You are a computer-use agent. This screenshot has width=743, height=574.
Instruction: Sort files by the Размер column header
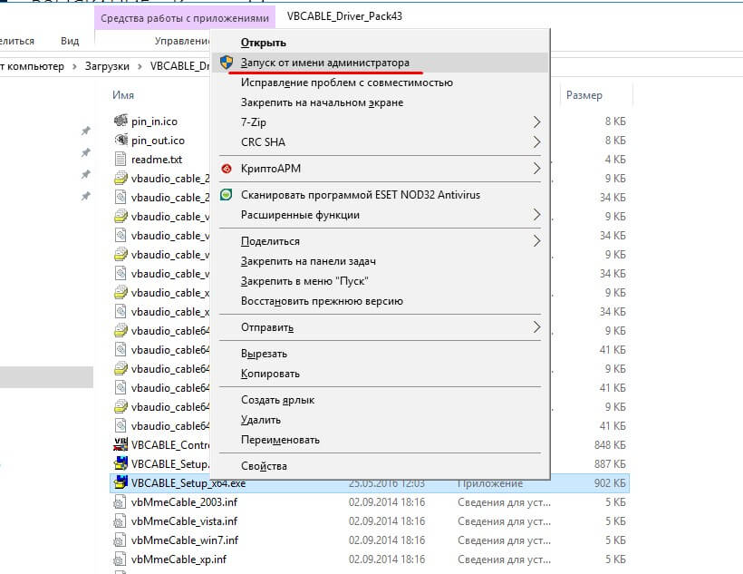pyautogui.click(x=584, y=95)
